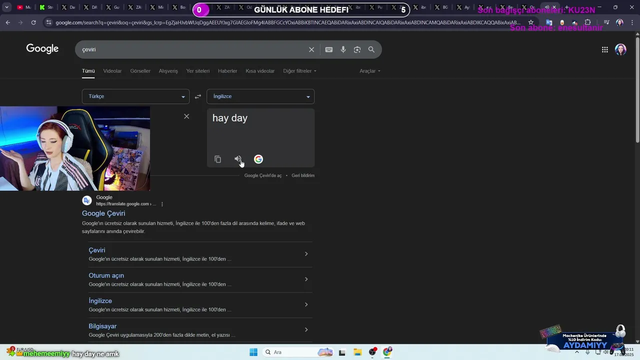Switch to the Videolar tab
This screenshot has width=640, height=360.
(112, 71)
